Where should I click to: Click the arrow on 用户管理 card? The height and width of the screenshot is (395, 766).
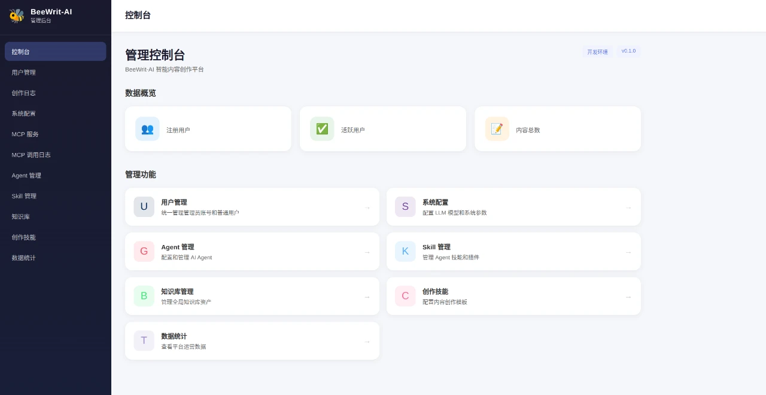tap(367, 207)
